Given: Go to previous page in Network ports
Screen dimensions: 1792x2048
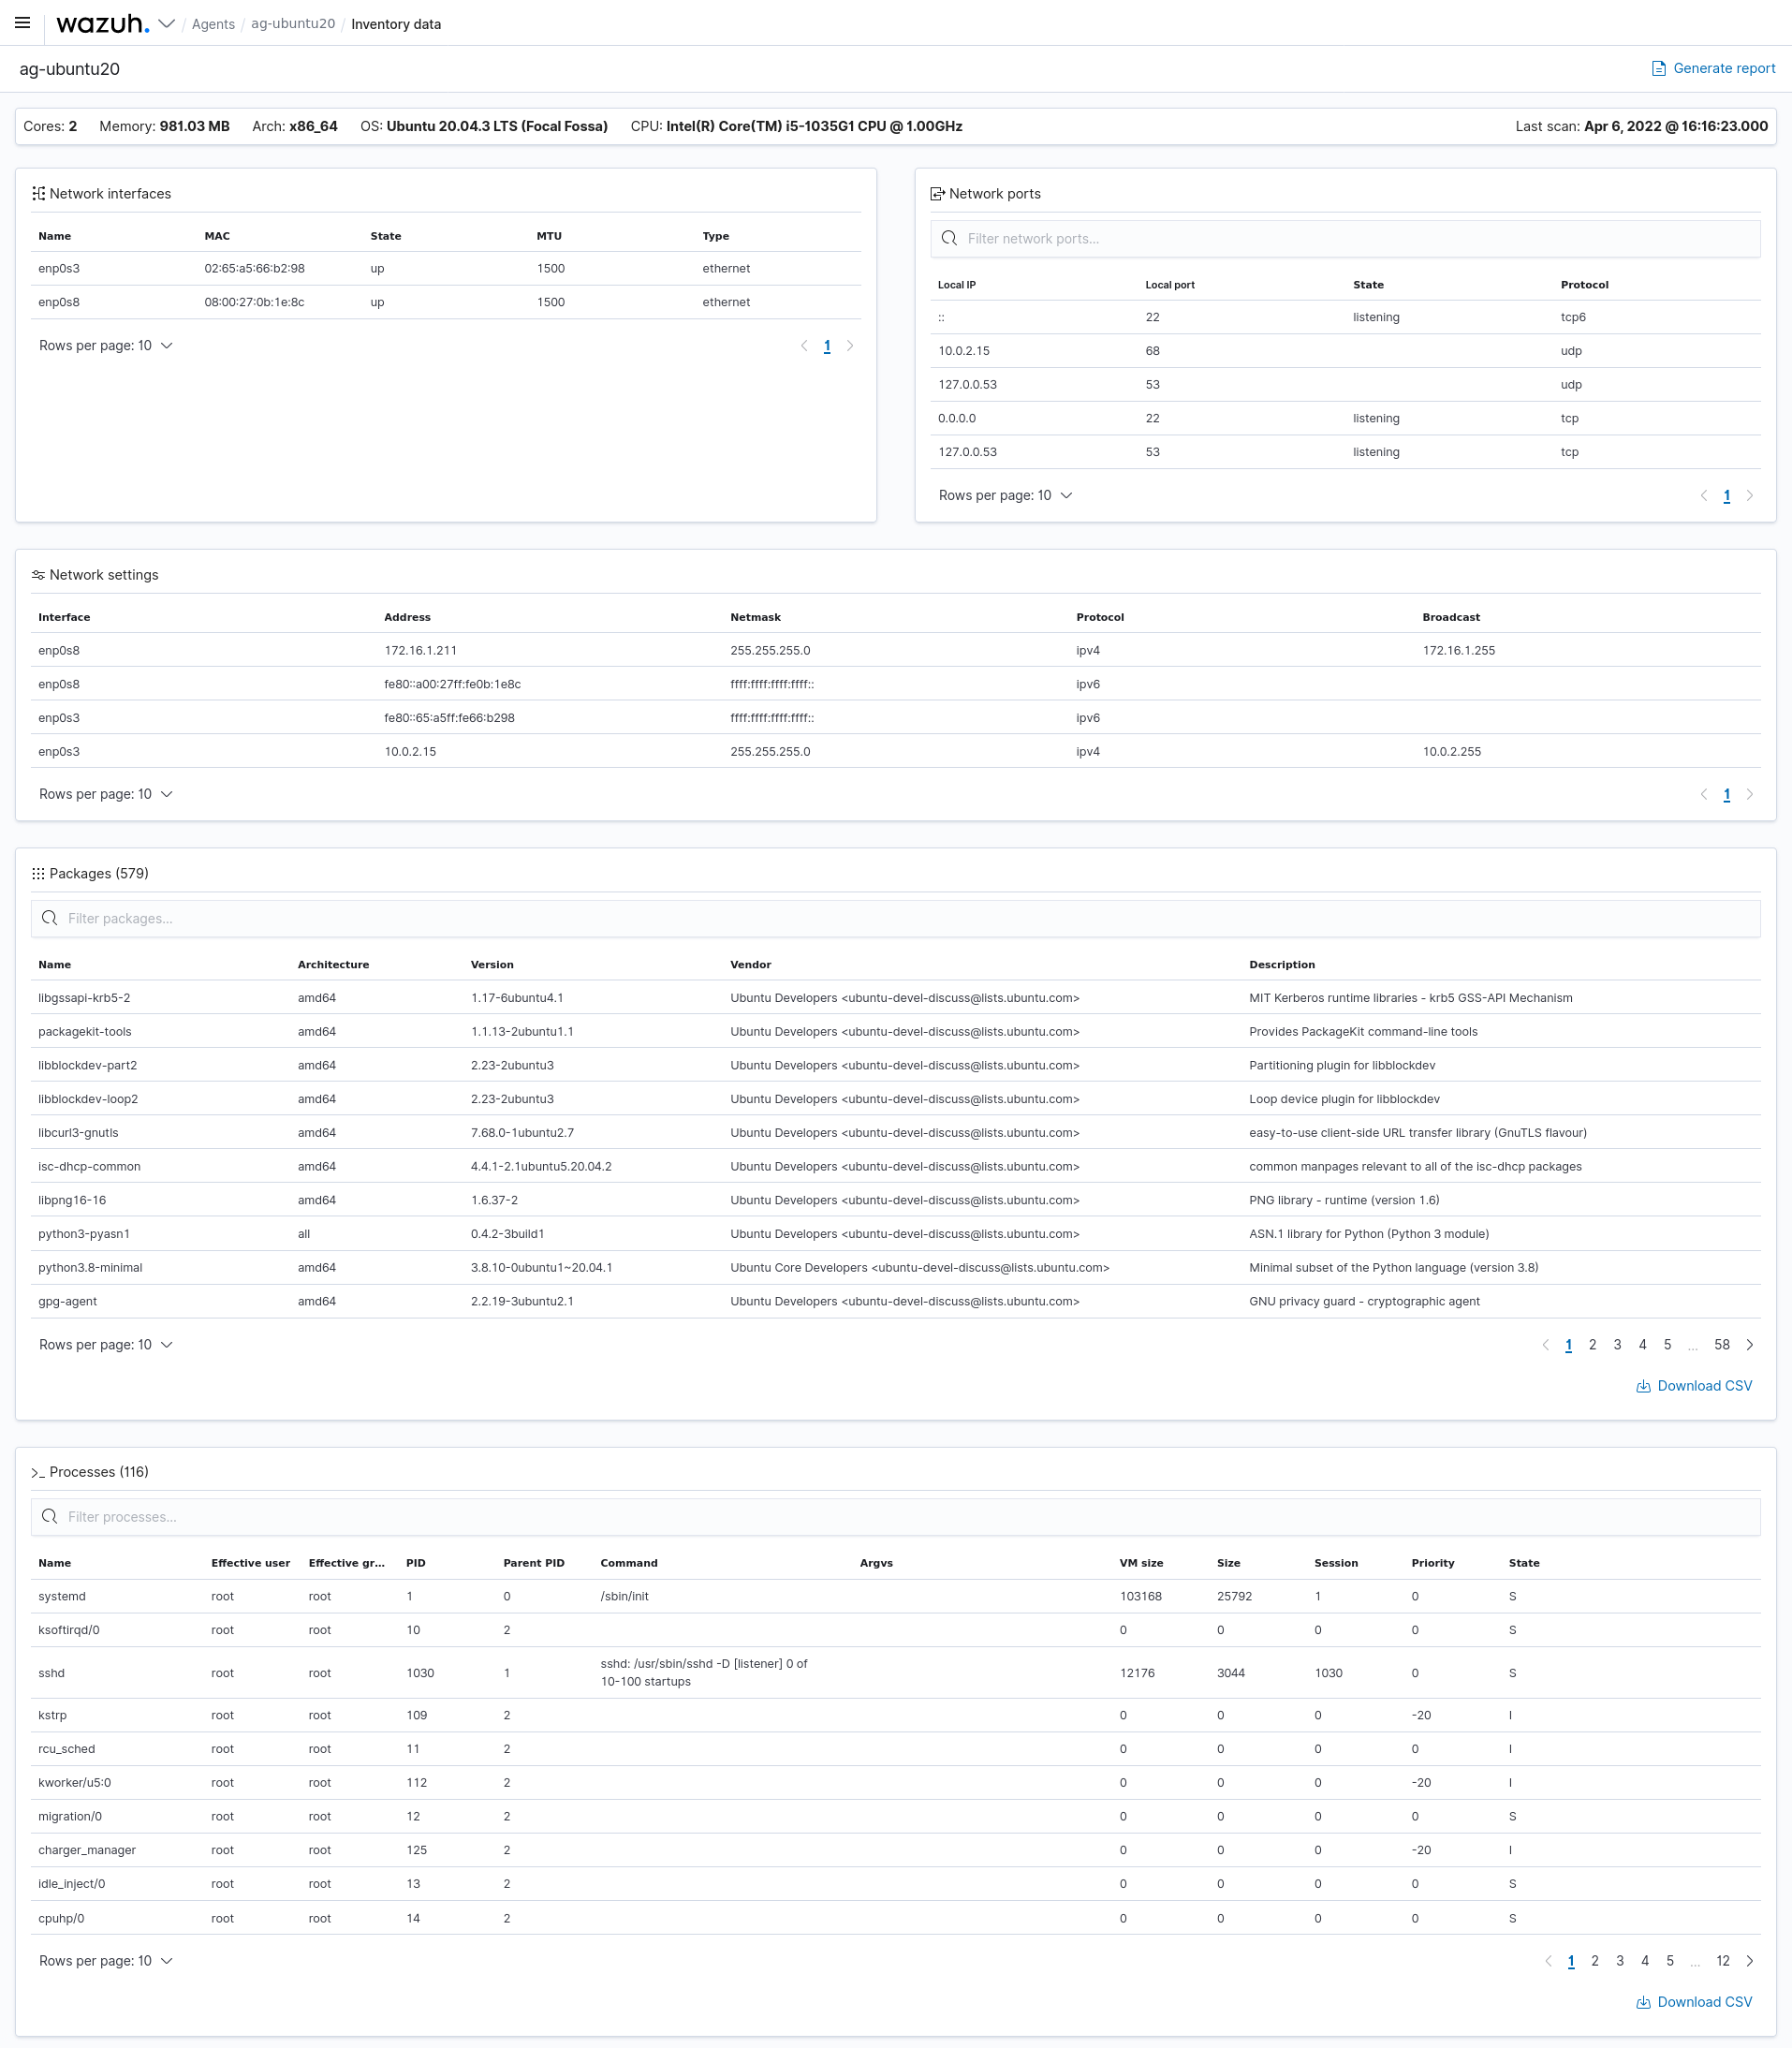Looking at the screenshot, I should pyautogui.click(x=1704, y=496).
